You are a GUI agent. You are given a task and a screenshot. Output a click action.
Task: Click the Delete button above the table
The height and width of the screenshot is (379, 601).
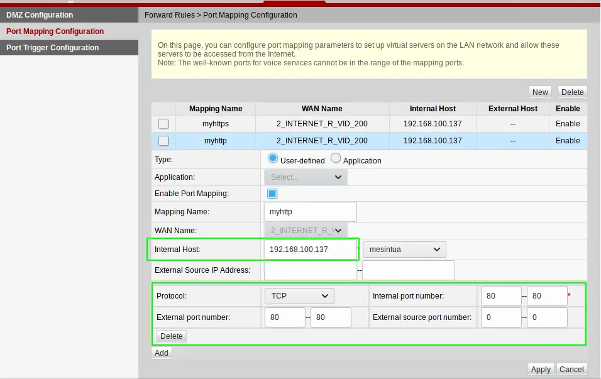pyautogui.click(x=572, y=92)
